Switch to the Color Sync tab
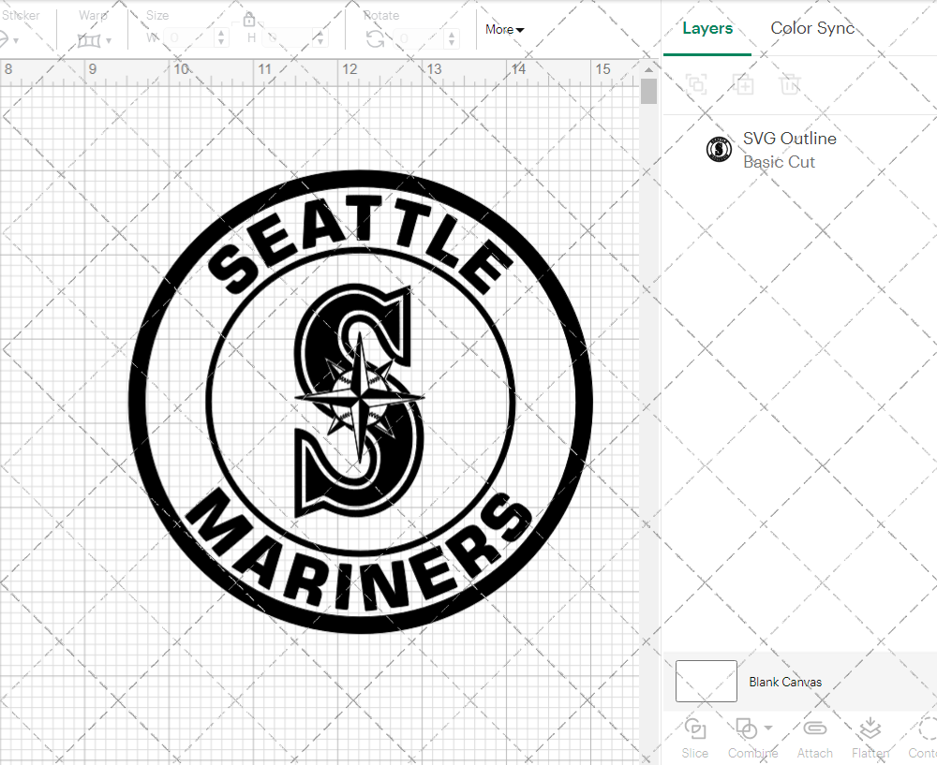Viewport: 937px width, 765px height. [812, 28]
